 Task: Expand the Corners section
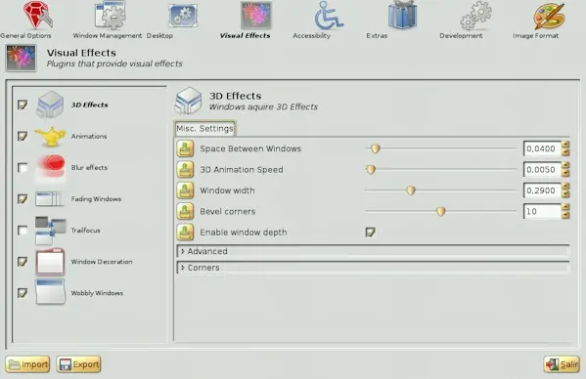tap(373, 268)
